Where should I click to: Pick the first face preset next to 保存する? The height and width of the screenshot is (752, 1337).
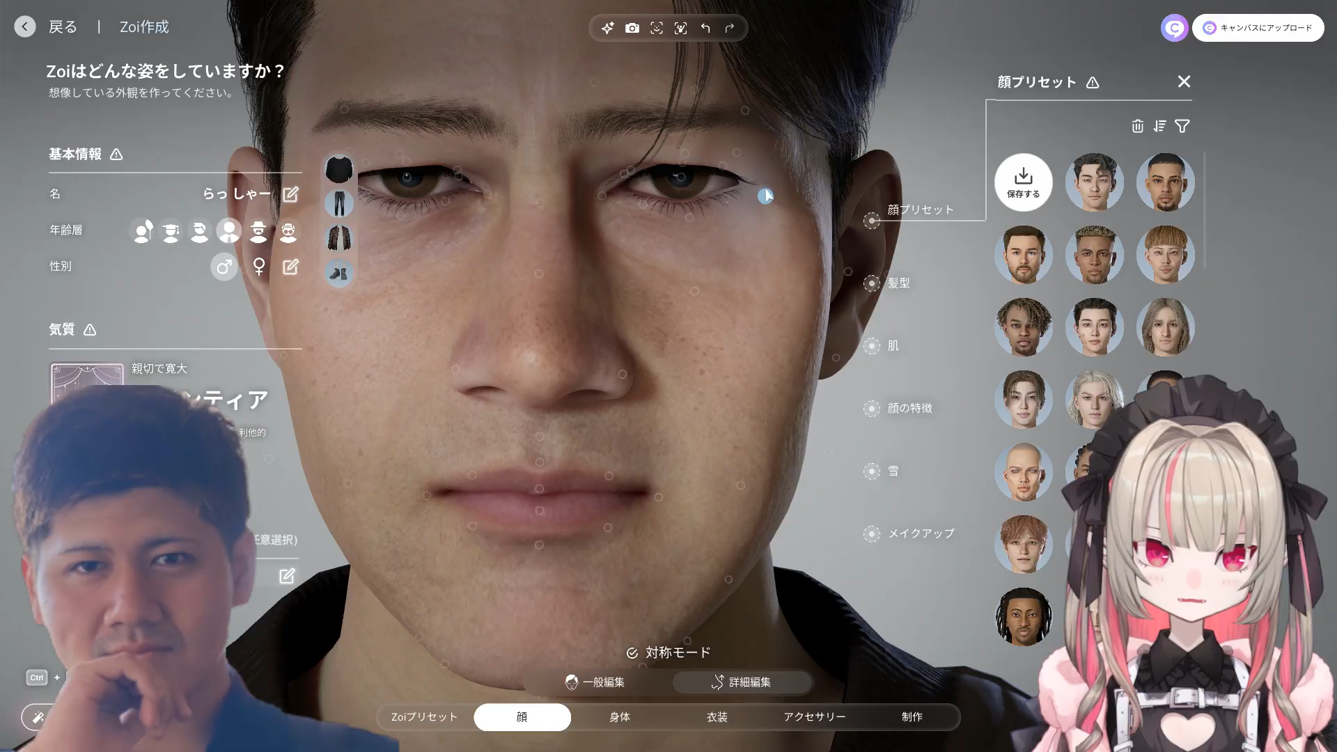(x=1095, y=182)
